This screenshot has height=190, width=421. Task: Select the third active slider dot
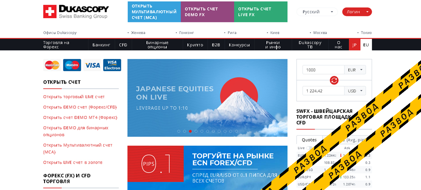190,131
